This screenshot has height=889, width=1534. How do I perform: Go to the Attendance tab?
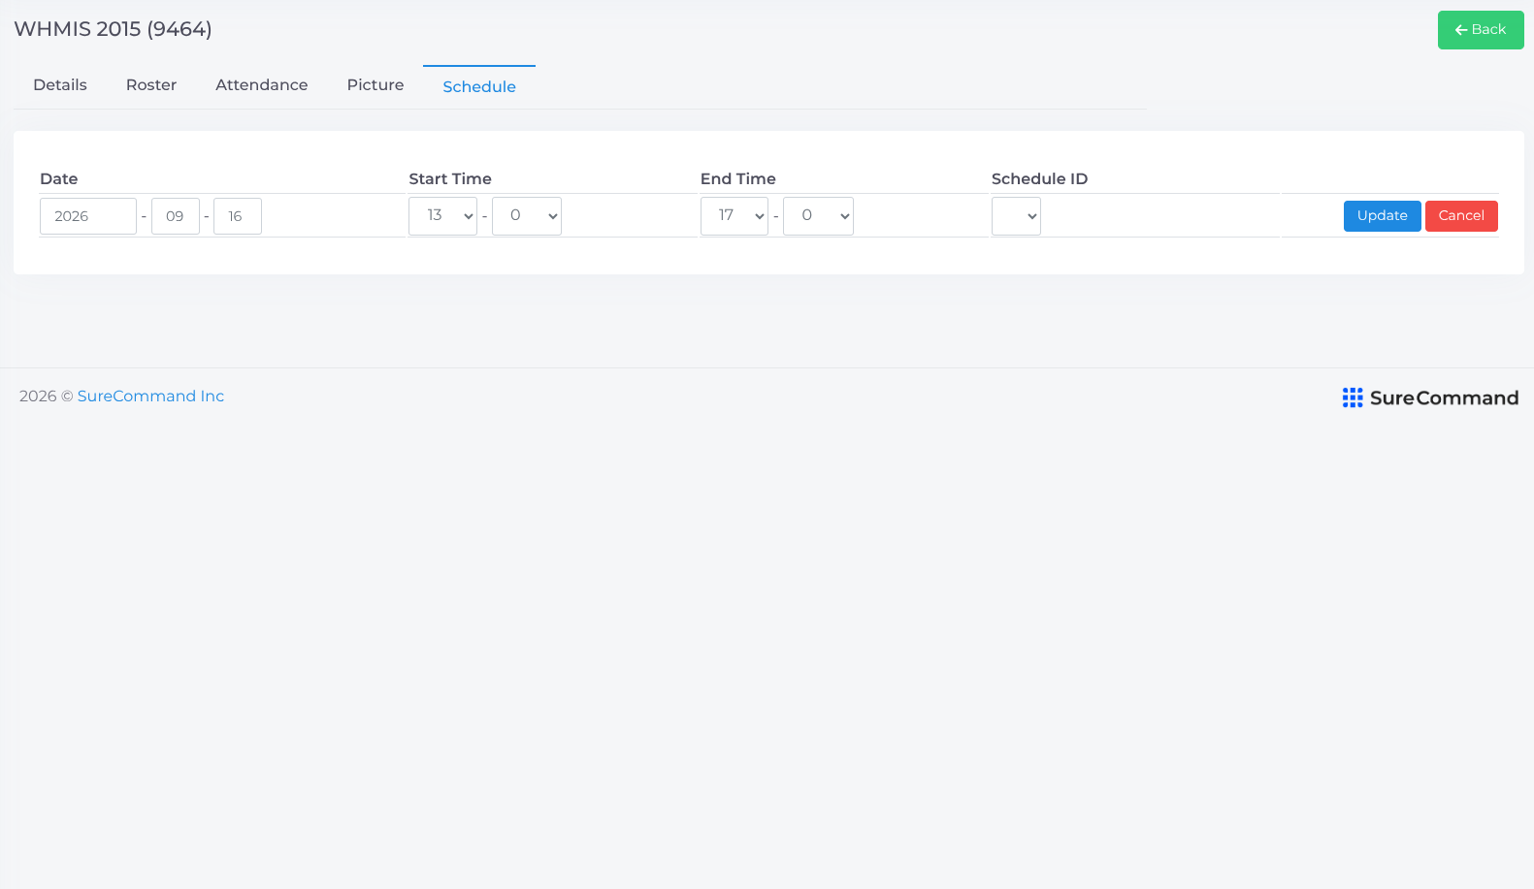[262, 85]
